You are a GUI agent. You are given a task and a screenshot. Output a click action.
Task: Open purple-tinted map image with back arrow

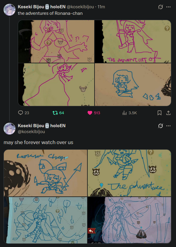coord(129,220)
